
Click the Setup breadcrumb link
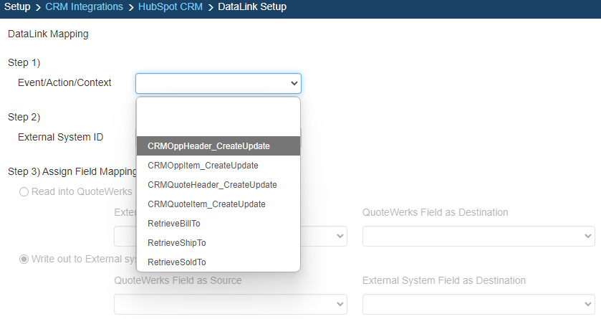tap(17, 7)
